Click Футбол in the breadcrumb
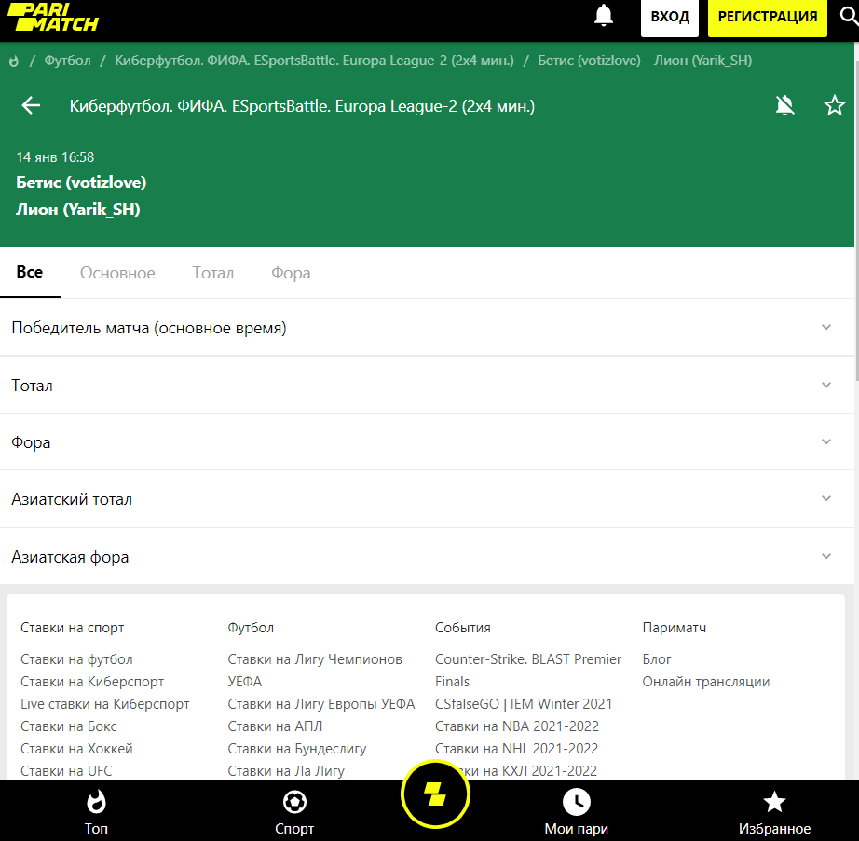The width and height of the screenshot is (859, 841). 68,61
